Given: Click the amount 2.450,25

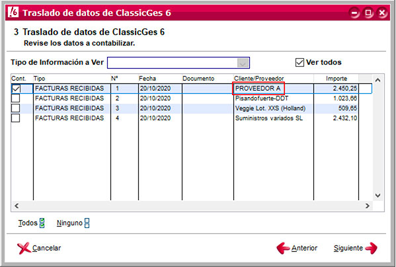Looking at the screenshot, I should click(x=344, y=89).
